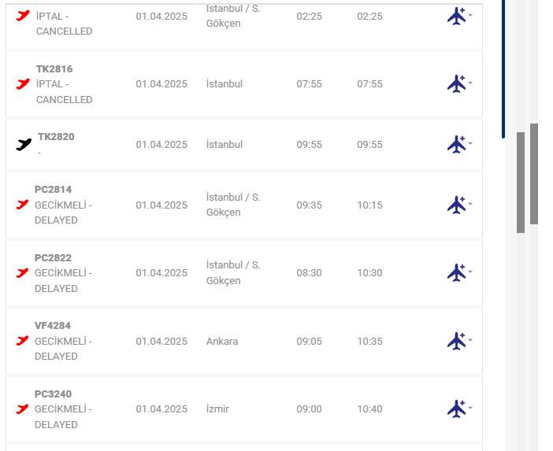
Task: Click the black status plane icon for TK2820
Action: pos(24,144)
